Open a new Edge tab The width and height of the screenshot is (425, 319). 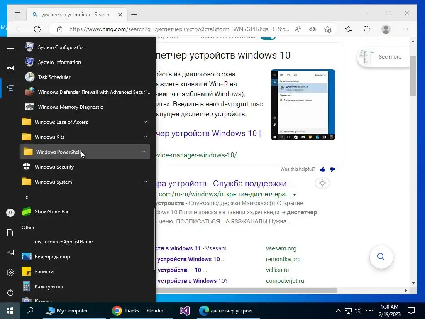click(134, 15)
